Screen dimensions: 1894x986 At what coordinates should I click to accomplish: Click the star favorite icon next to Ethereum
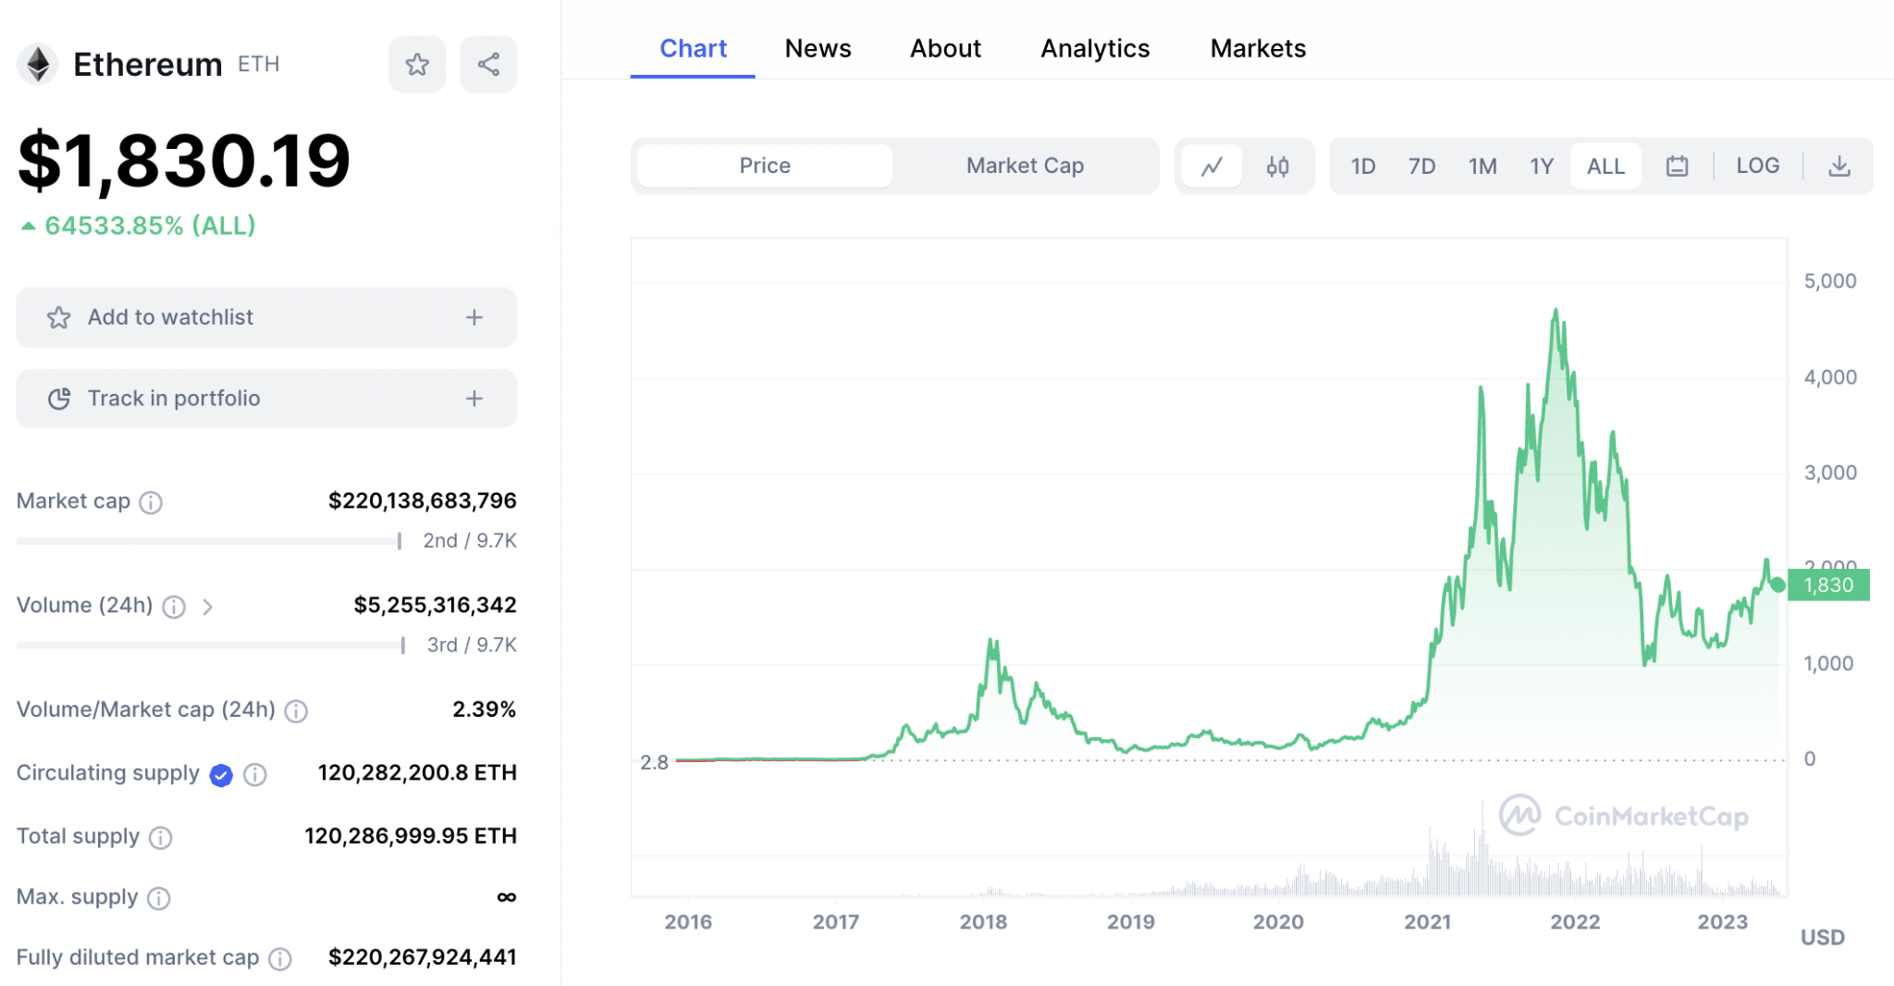(417, 64)
